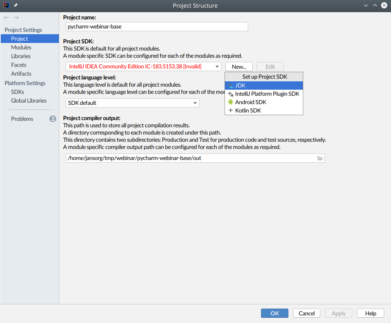Choose IntelliJ Platform Plugin SDK option

pyautogui.click(x=264, y=94)
